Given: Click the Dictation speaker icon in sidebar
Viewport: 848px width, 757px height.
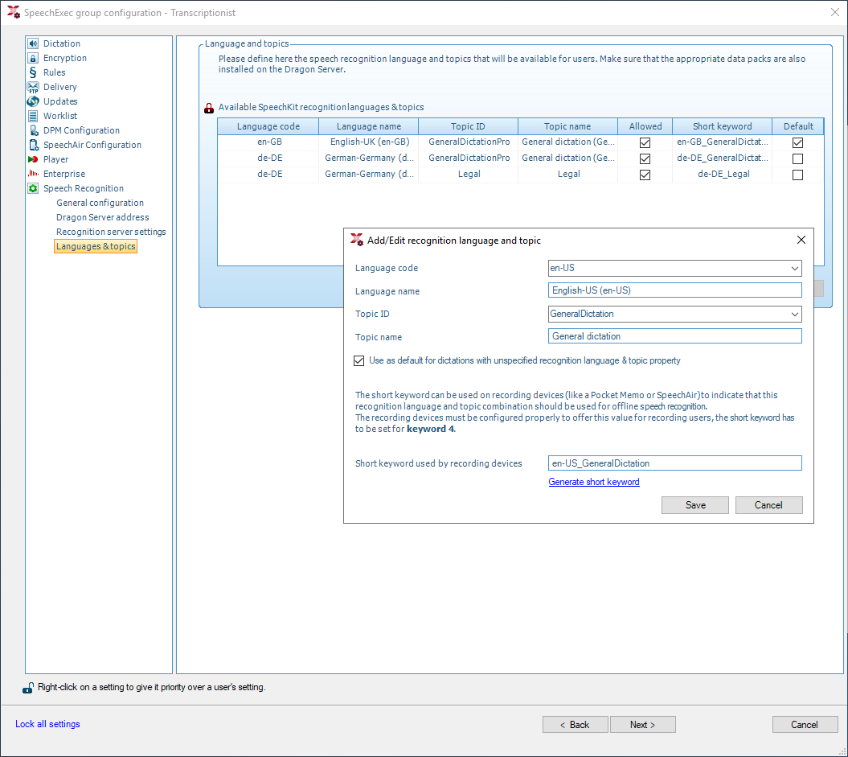Looking at the screenshot, I should (33, 43).
